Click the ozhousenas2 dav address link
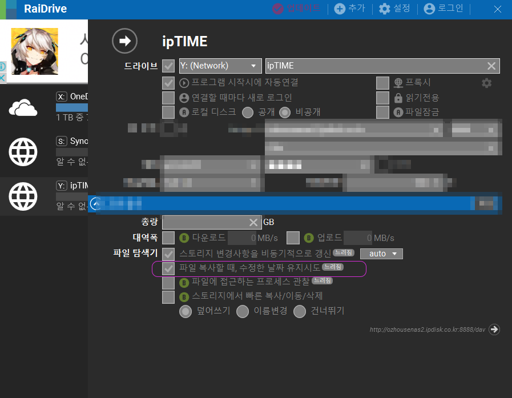512x398 pixels. point(427,329)
